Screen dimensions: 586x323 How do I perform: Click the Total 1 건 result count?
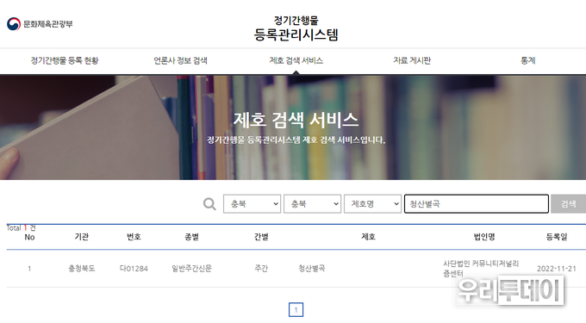tap(21, 227)
